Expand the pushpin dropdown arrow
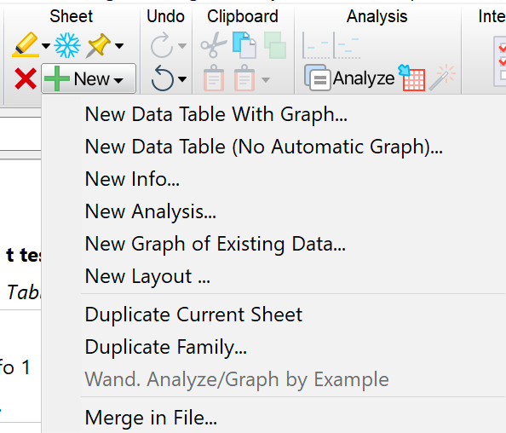The width and height of the screenshot is (506, 433). [119, 46]
